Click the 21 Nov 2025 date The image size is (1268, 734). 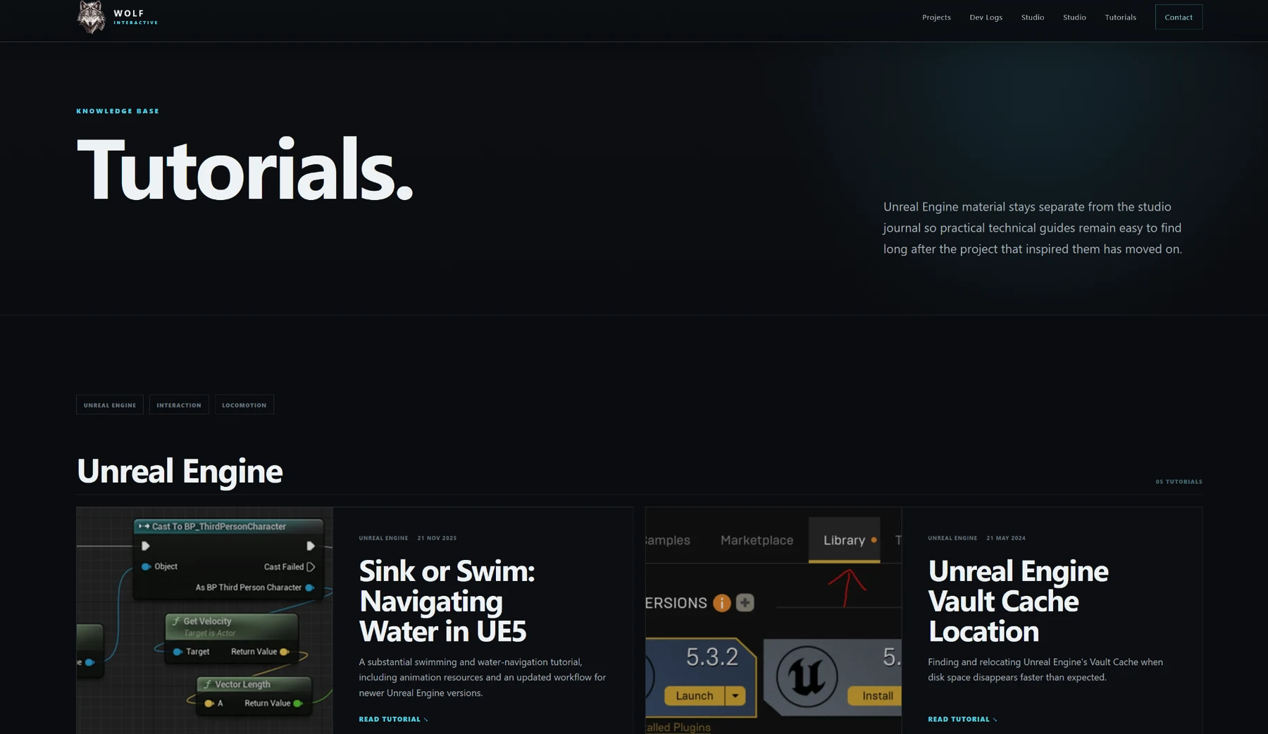point(437,538)
